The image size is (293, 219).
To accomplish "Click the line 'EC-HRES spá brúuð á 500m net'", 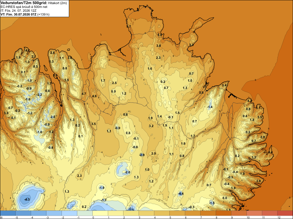I will click(x=24, y=7).
